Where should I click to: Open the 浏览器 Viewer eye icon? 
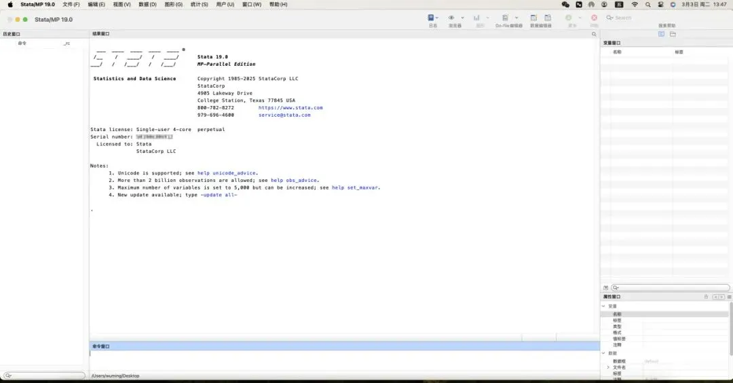451,18
